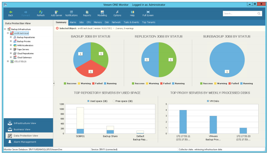269x154 pixels.
Task: Click the "Free space (GB)" legend entry
Action: point(123,101)
